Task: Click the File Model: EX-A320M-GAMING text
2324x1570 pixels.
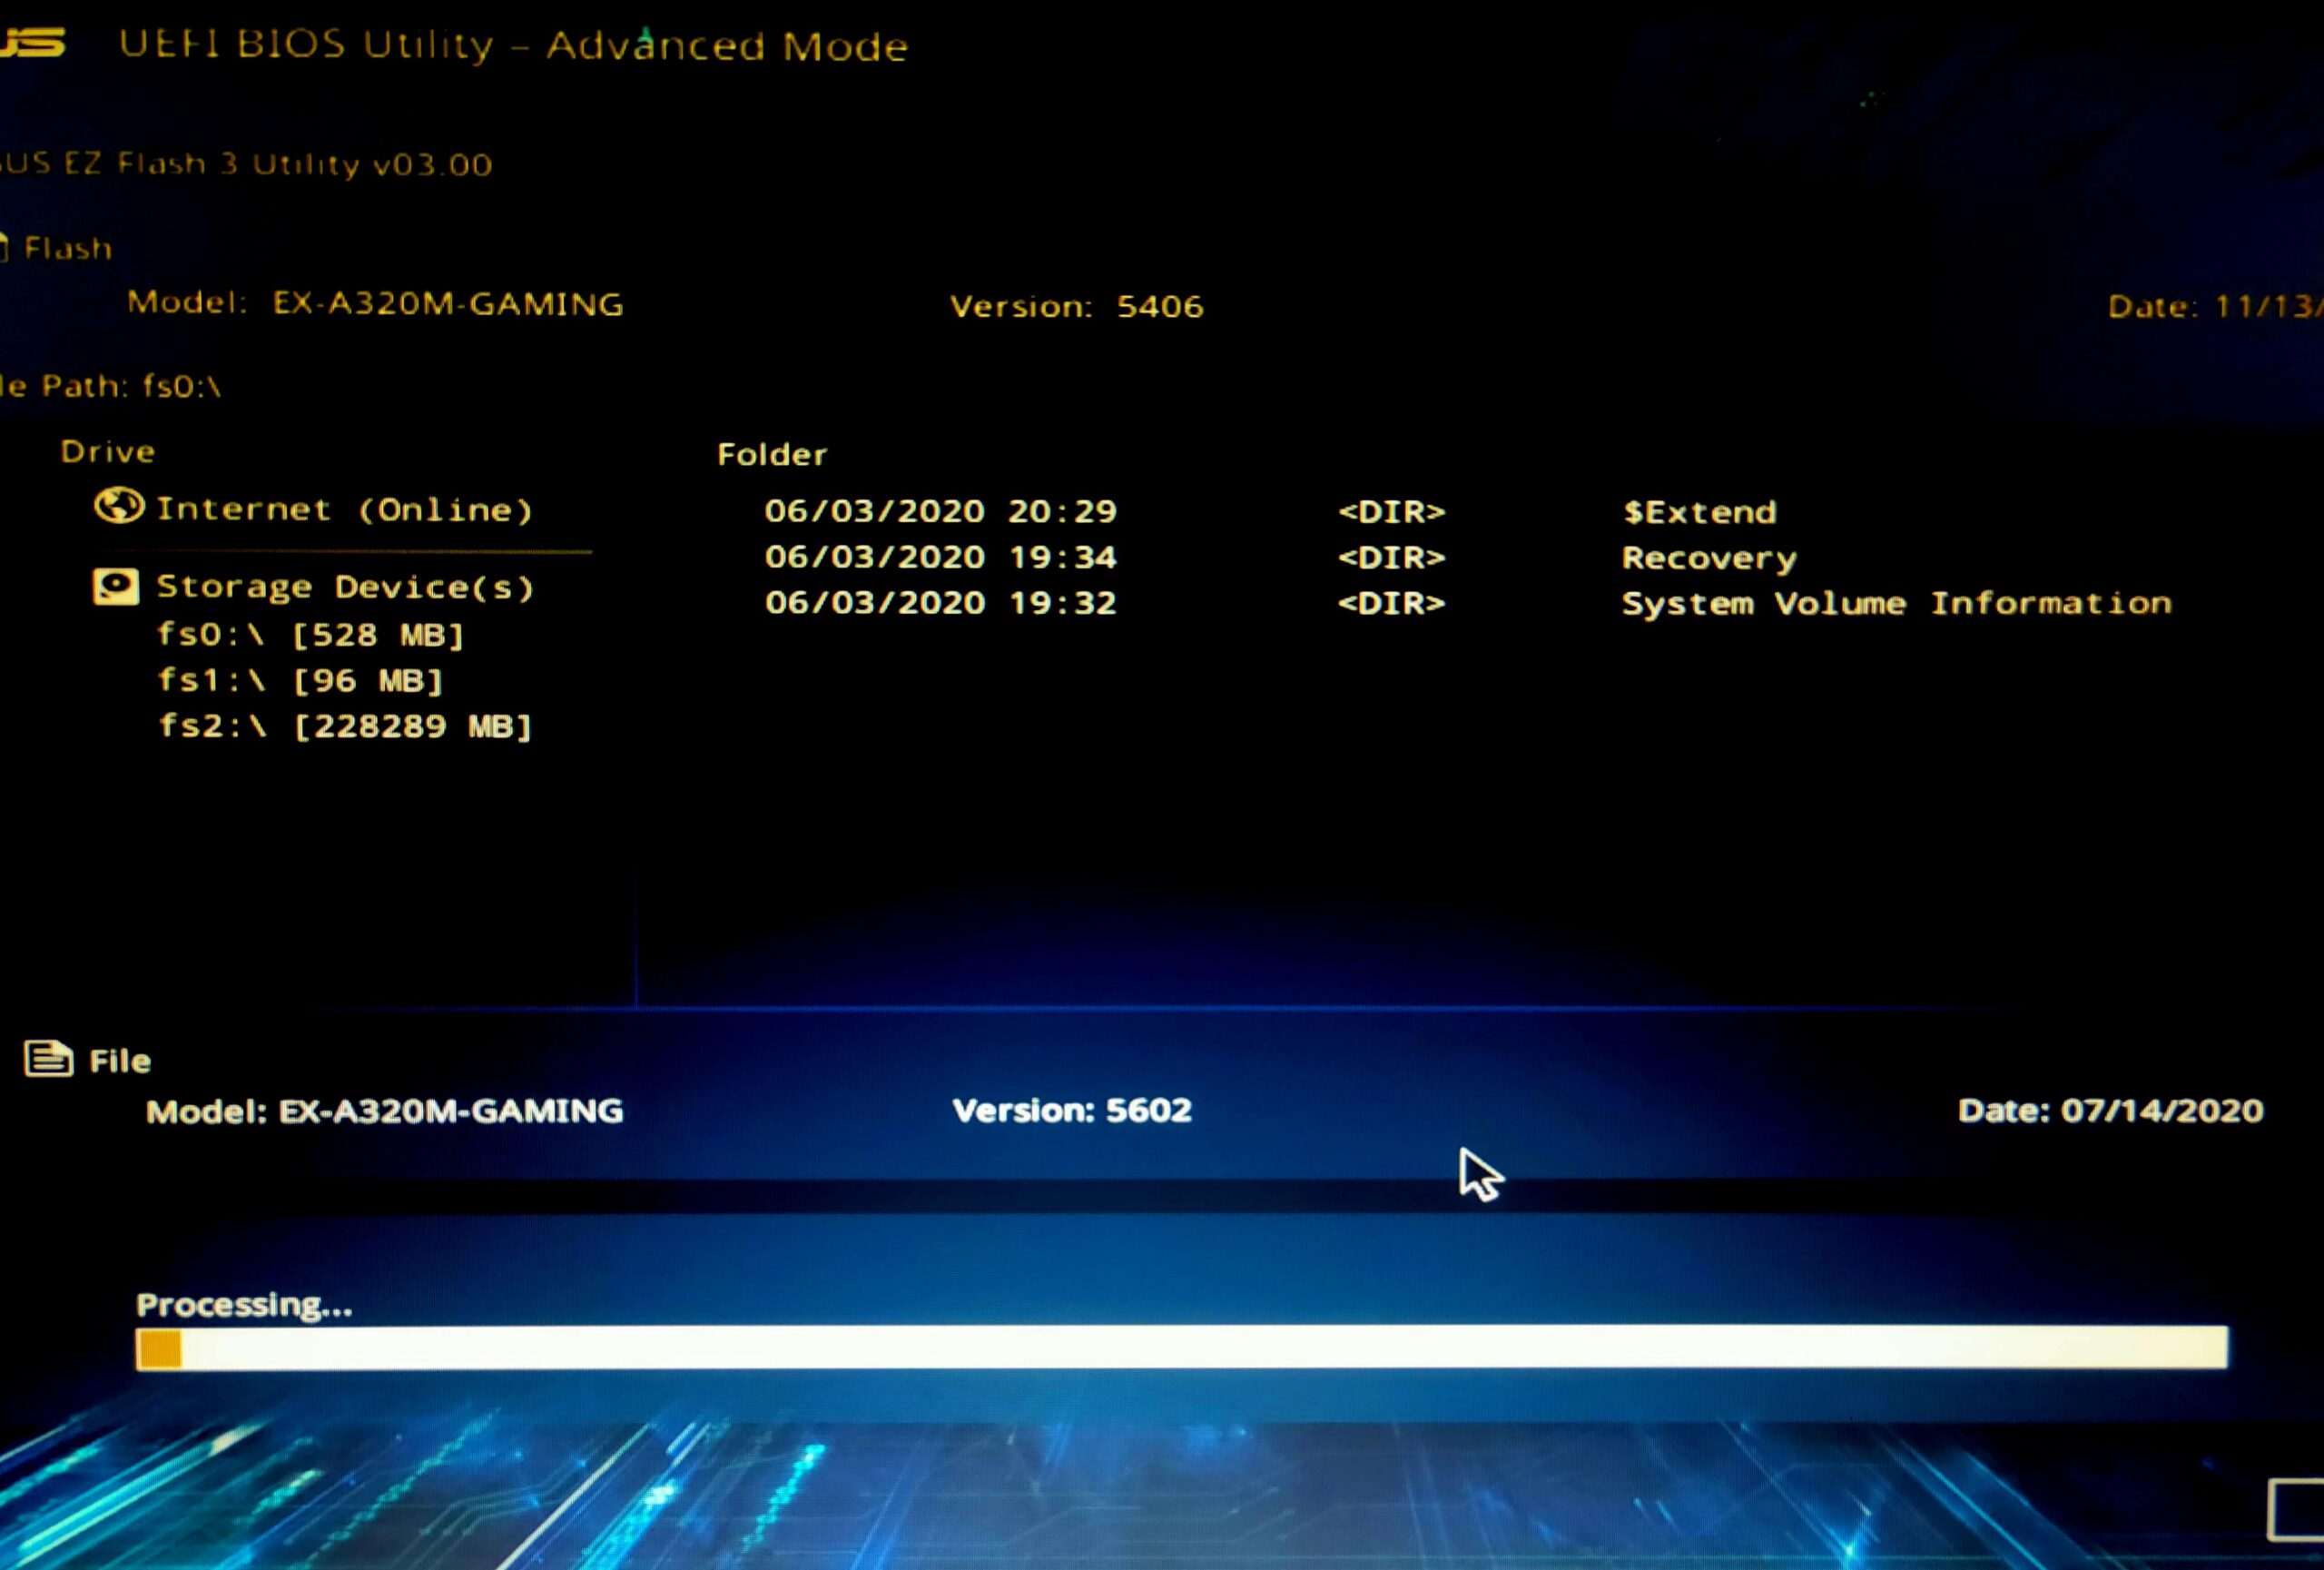Action: coord(385,1112)
